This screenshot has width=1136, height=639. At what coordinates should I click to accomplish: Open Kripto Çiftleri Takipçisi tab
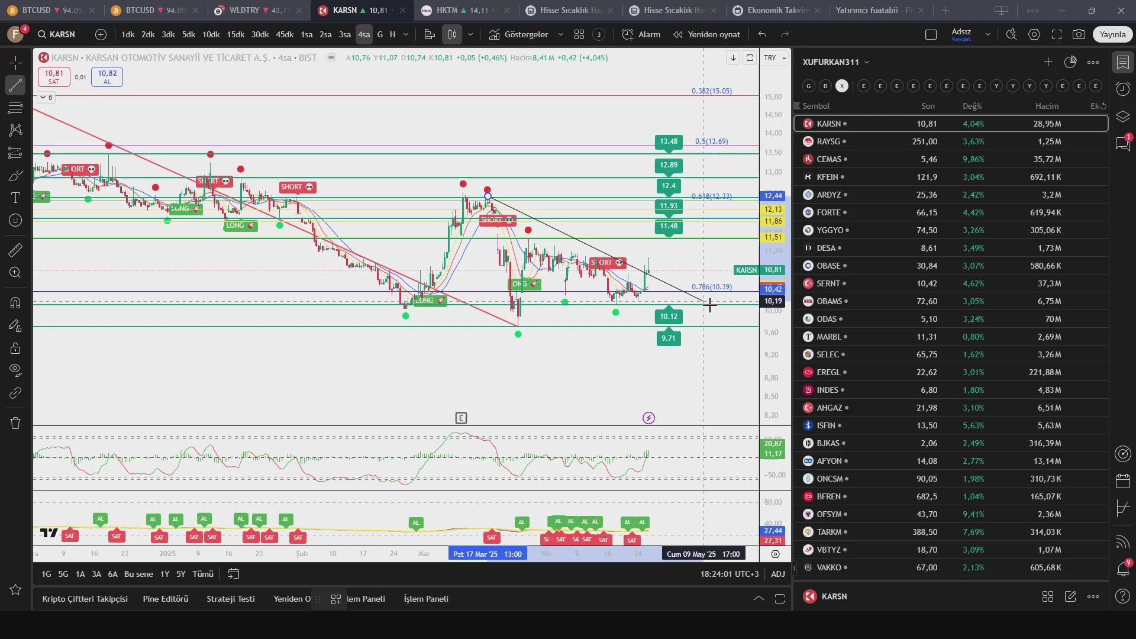pyautogui.click(x=85, y=599)
